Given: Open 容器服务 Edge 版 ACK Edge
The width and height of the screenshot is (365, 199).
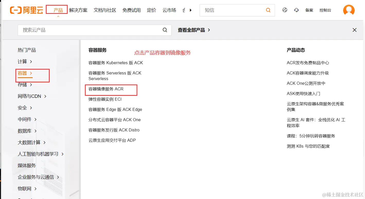Looking at the screenshot, I should point(115,109).
